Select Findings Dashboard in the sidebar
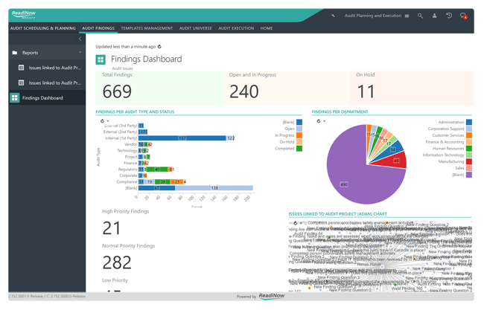 (x=47, y=97)
